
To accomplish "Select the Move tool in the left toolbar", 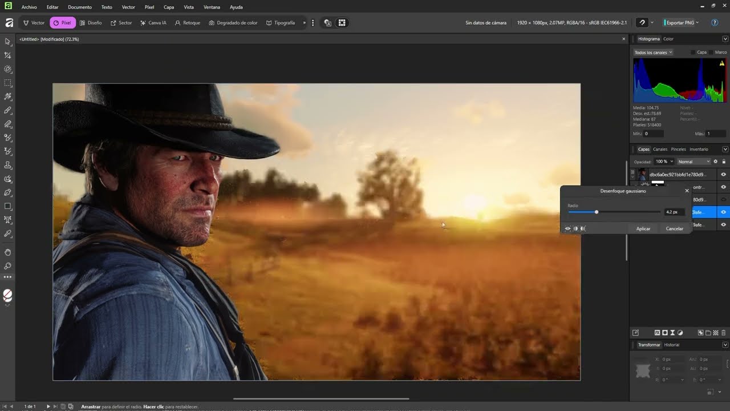I will click(x=8, y=42).
